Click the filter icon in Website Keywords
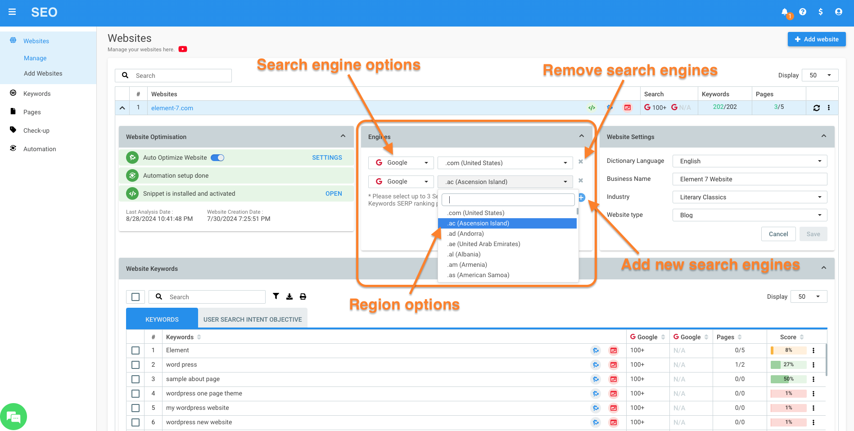854x431 pixels. (x=276, y=296)
